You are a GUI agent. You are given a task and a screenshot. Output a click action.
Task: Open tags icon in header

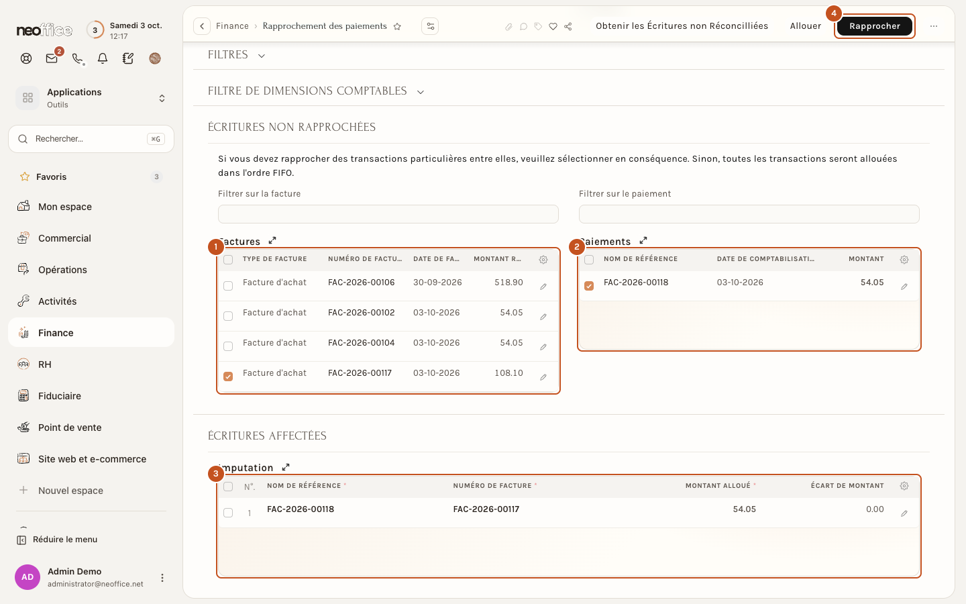[x=538, y=27]
